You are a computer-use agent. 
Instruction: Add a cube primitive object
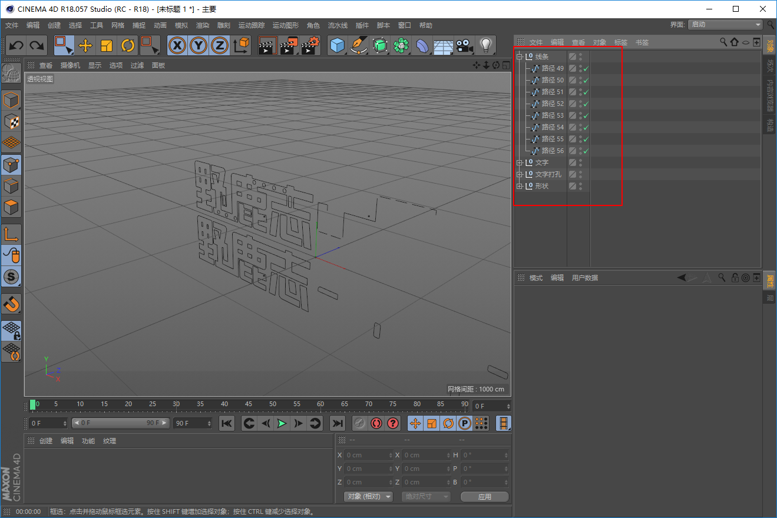point(338,45)
